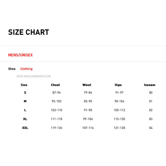Viewport: 166px width, 166px height.
Task: Click the Chest column header
Action: pos(55,85)
